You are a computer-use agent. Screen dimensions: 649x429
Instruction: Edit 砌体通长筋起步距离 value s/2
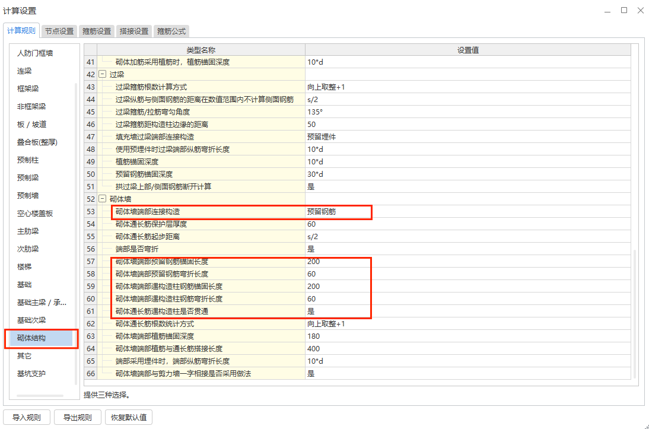pyautogui.click(x=468, y=236)
